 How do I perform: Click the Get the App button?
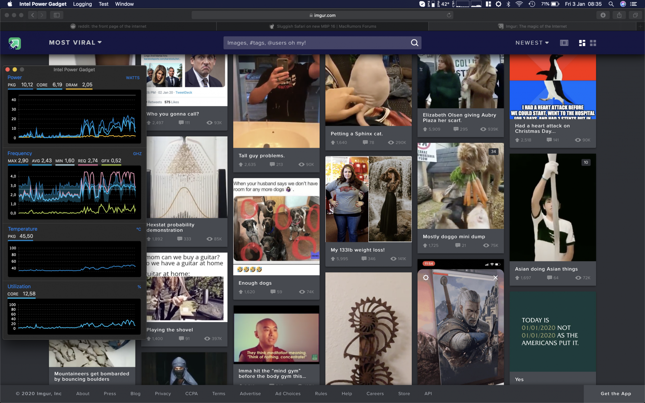(616, 394)
